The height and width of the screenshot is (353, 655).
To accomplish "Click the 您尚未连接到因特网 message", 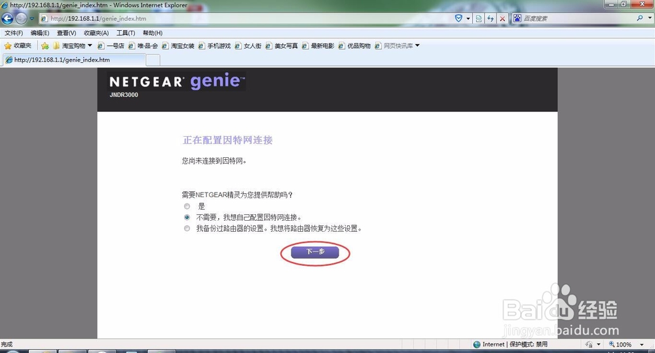I will (x=214, y=161).
